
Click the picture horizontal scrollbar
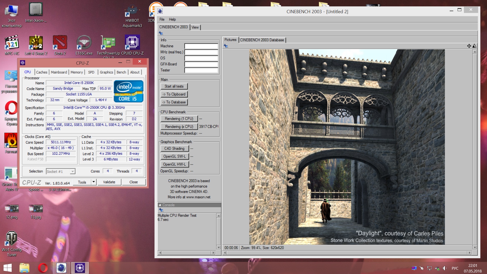[347, 253]
